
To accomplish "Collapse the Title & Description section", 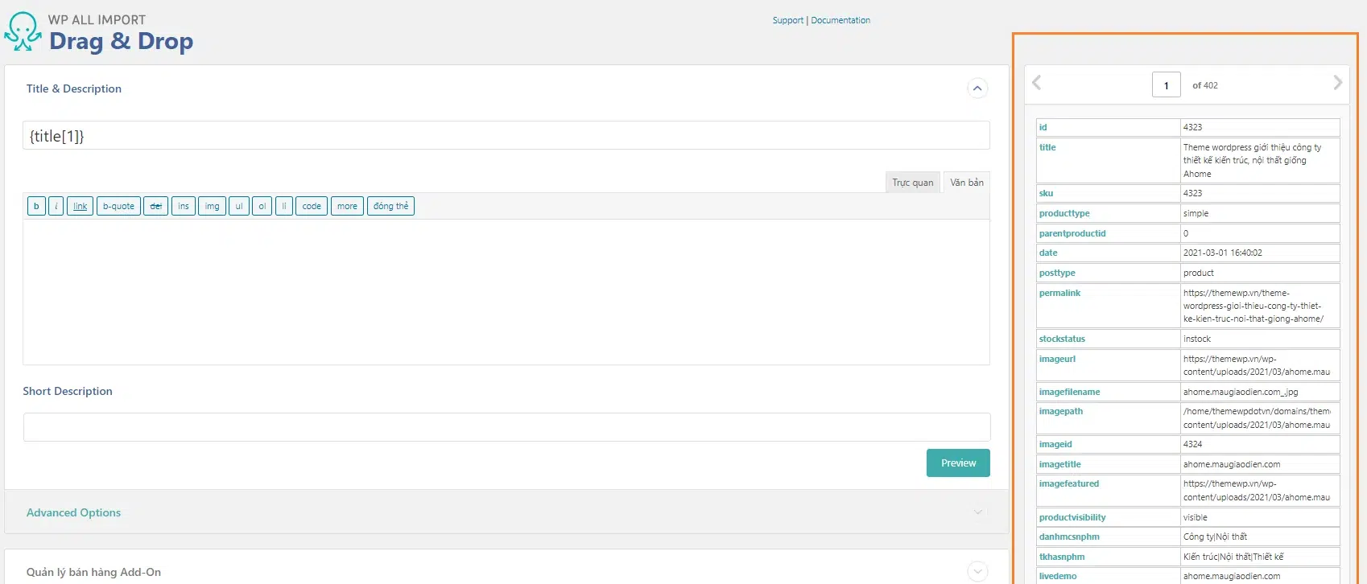I will pyautogui.click(x=977, y=88).
